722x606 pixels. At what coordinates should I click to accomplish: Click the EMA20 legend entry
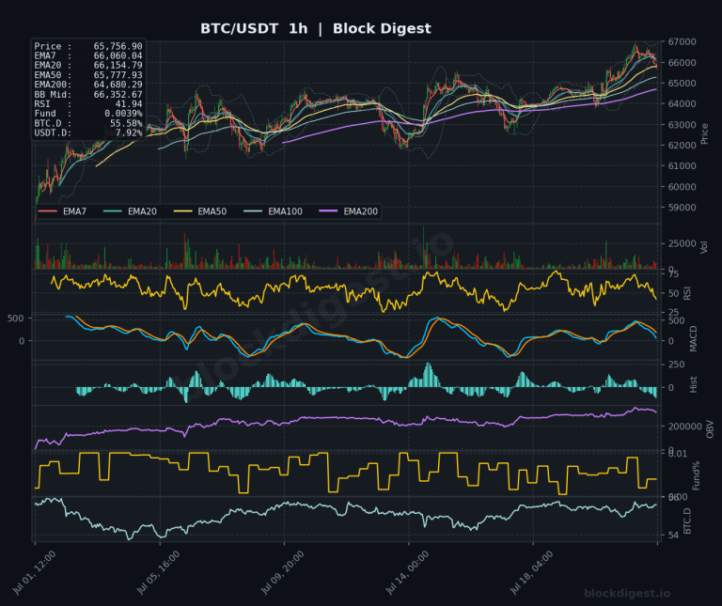coord(130,211)
